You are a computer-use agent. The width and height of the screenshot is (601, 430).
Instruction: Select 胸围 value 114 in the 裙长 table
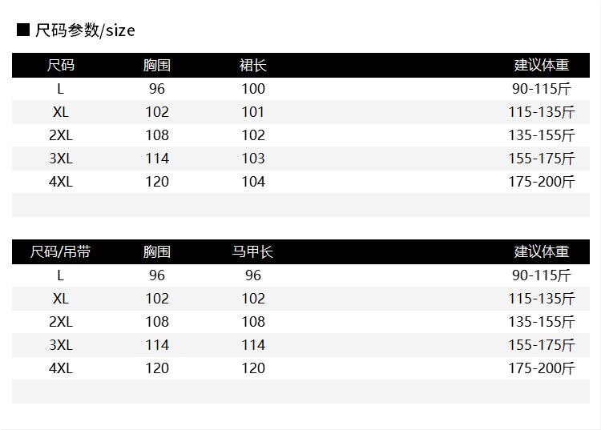point(157,159)
